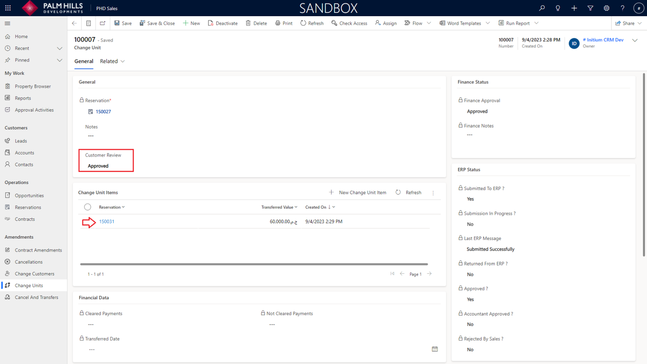Open the settings gear icon
Screen dimensions: 647x364
pos(606,8)
